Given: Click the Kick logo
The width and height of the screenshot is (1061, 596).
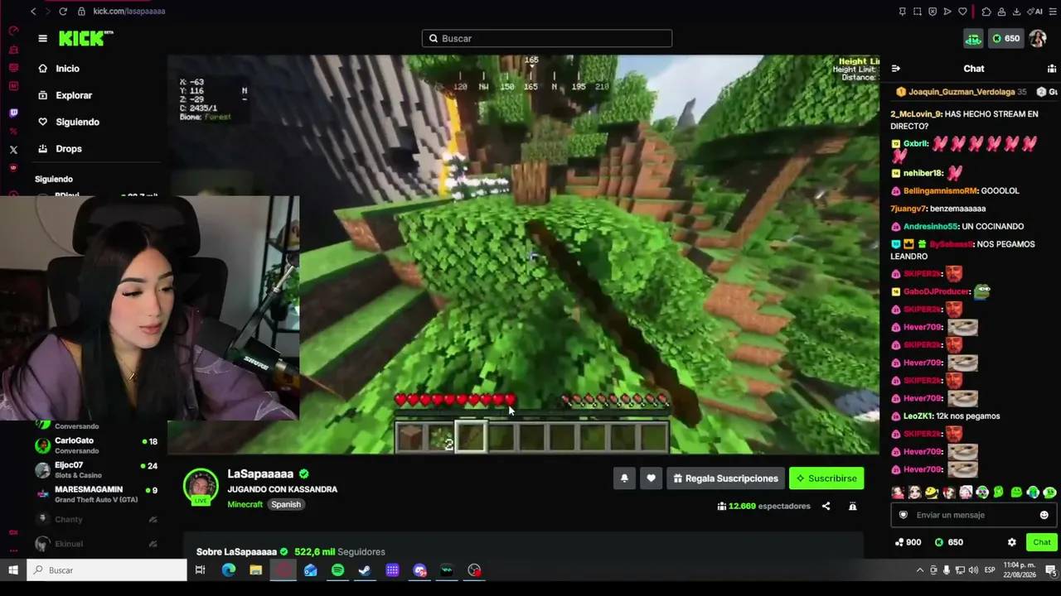Looking at the screenshot, I should [x=86, y=38].
